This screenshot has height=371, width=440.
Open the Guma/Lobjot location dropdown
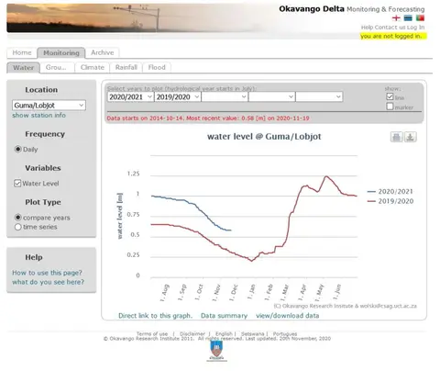click(49, 106)
